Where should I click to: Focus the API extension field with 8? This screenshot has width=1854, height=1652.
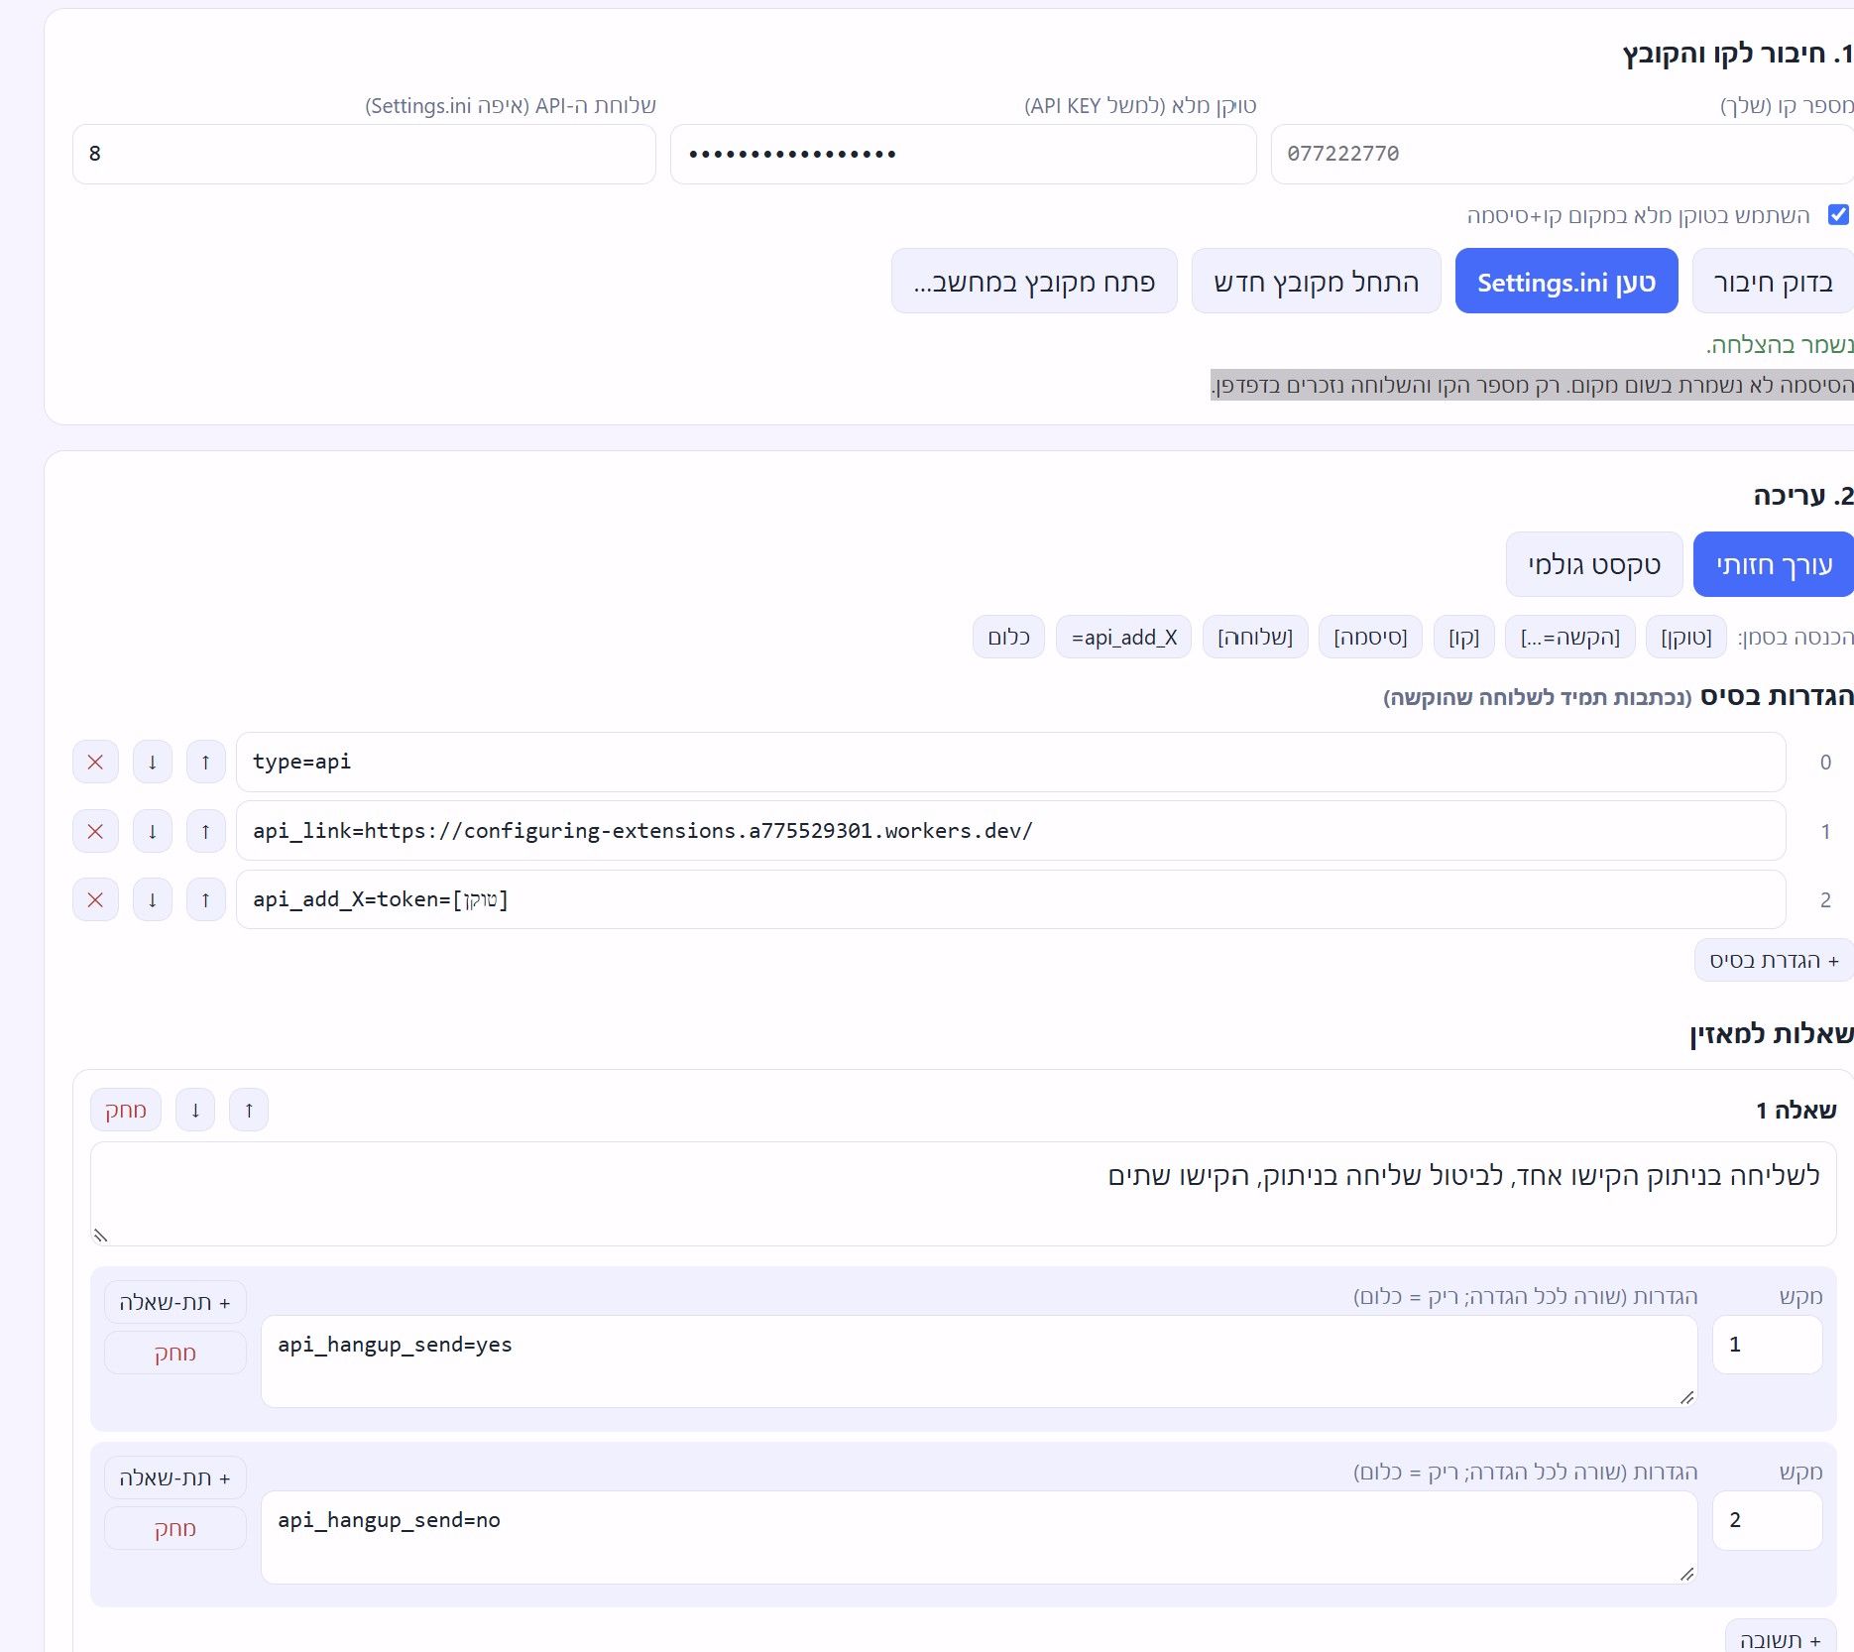point(364,154)
